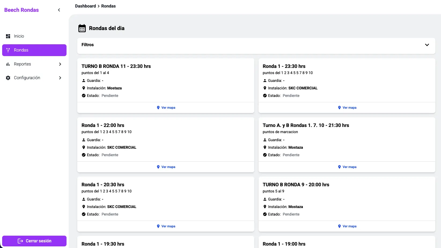Select Rondas in the sidebar
This screenshot has height=248, width=441.
click(21, 50)
